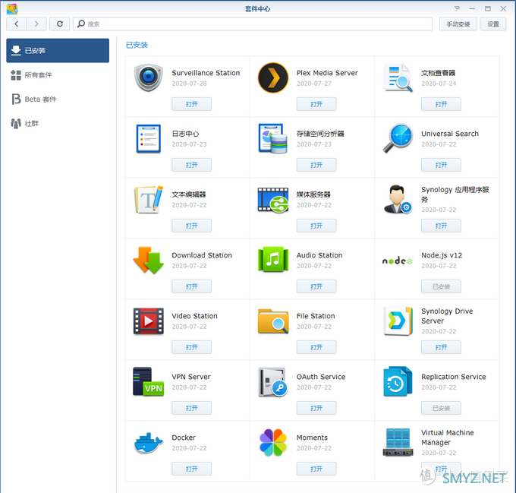Click the Universal Search magnifier icon

tap(398, 138)
